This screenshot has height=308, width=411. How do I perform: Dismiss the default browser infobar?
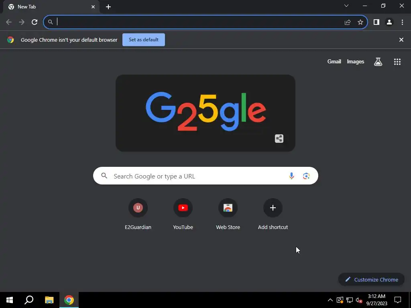401,40
